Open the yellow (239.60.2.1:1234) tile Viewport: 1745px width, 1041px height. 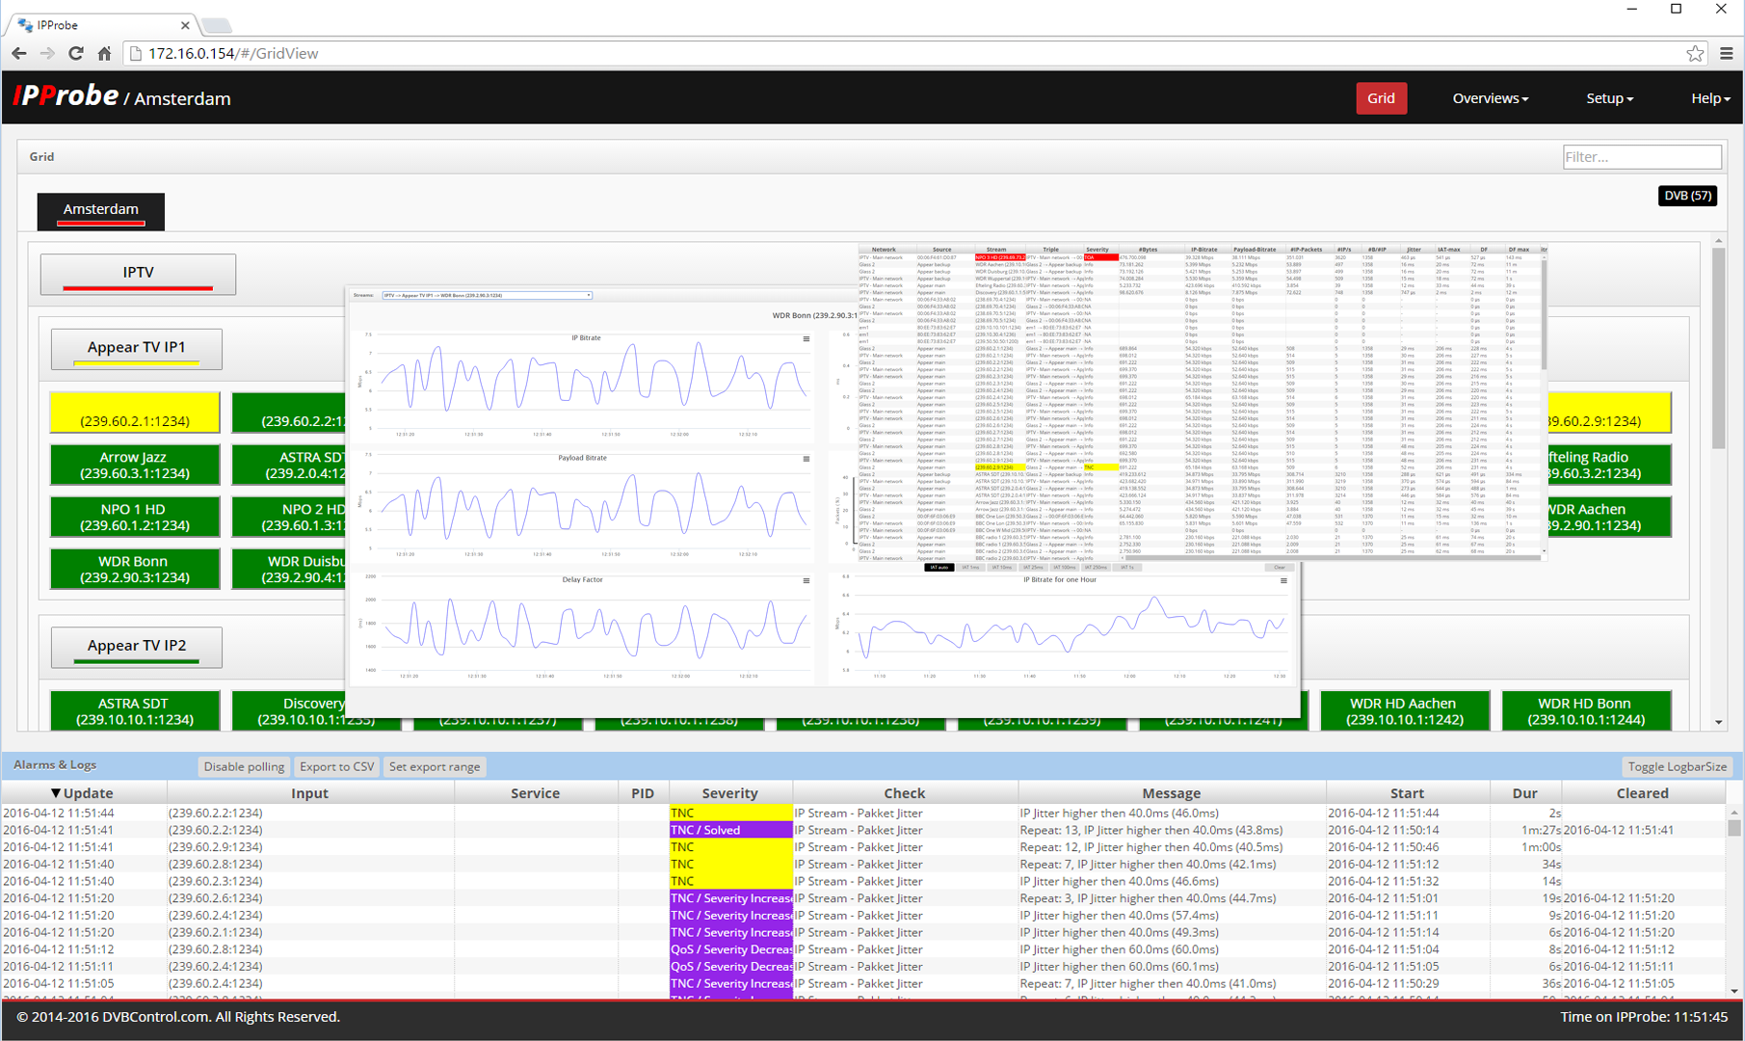point(135,413)
